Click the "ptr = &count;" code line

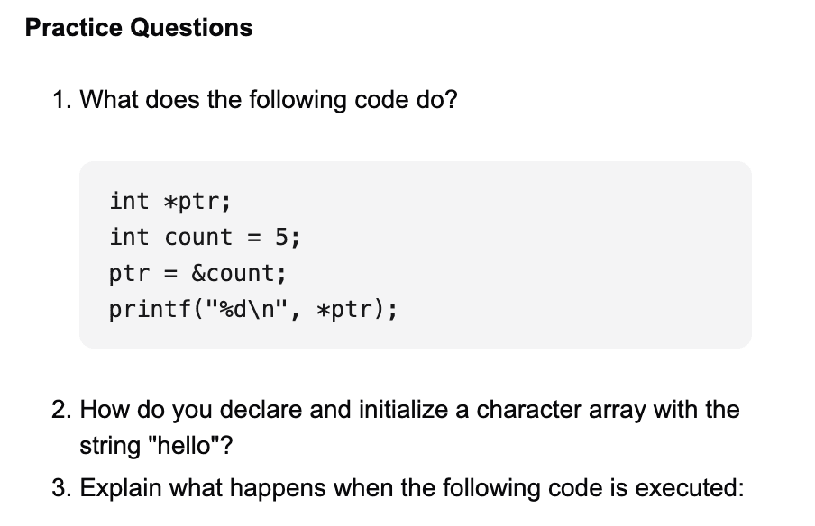coord(198,273)
